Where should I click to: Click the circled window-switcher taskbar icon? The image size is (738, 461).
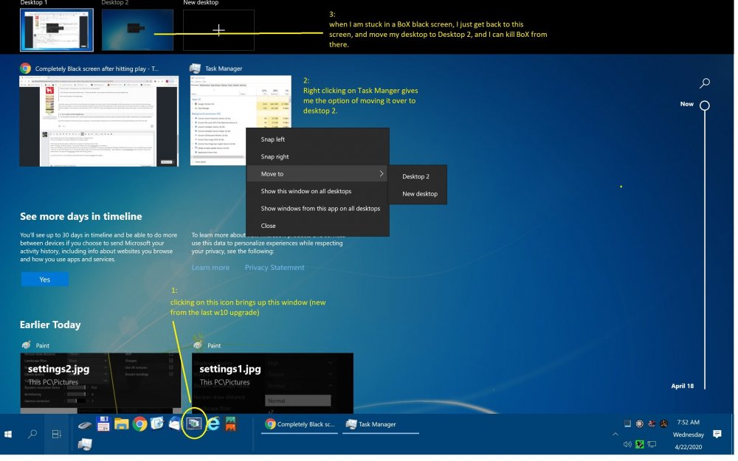click(194, 426)
